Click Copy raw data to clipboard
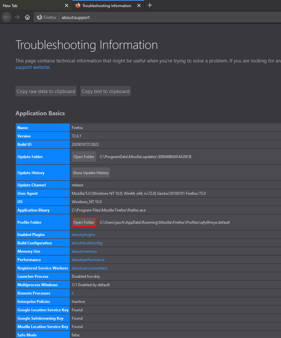This screenshot has height=338, width=281. click(x=46, y=91)
